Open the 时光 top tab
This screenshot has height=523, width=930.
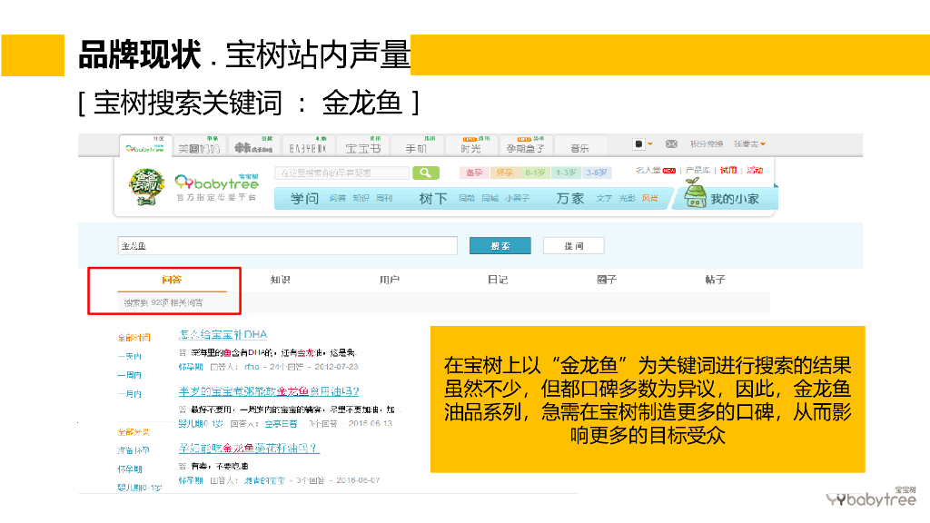[471, 146]
